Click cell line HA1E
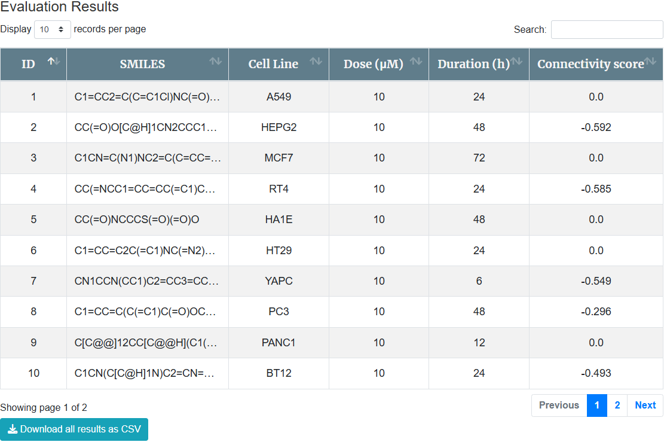The image size is (664, 442). click(x=279, y=220)
